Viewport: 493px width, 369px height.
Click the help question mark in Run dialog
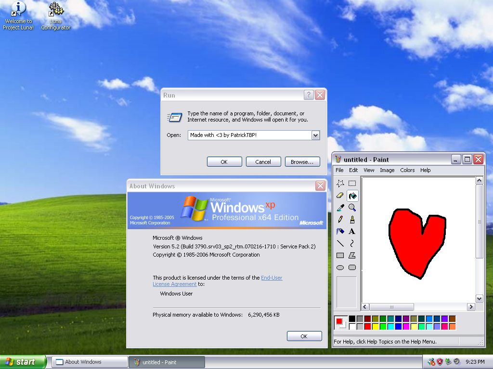pyautogui.click(x=309, y=95)
